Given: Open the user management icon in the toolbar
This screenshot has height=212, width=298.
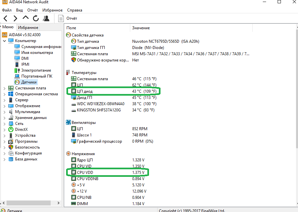Looking at the screenshot, I should pos(46,18).
